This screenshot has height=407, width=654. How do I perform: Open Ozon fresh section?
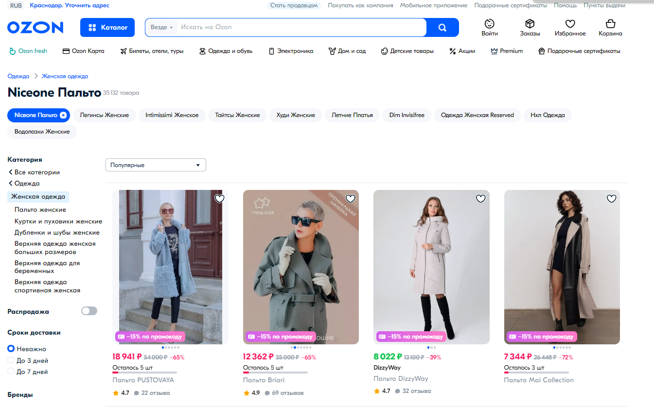coord(28,51)
